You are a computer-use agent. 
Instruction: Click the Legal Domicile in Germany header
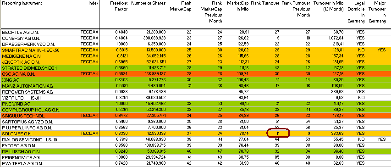pos(356,12)
